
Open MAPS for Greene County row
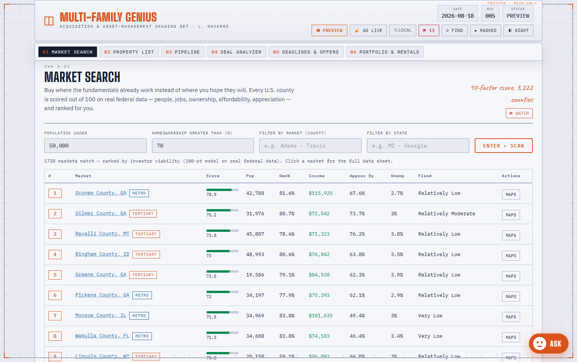tap(511, 276)
